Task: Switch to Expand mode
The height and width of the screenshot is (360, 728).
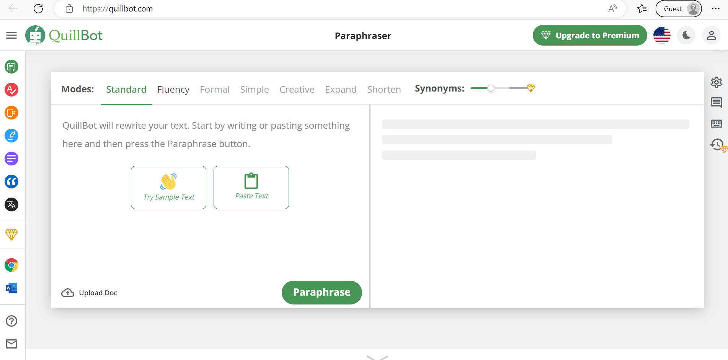Action: [x=341, y=89]
